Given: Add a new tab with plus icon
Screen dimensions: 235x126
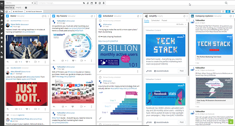Looking at the screenshot, I should click(x=26, y=8).
